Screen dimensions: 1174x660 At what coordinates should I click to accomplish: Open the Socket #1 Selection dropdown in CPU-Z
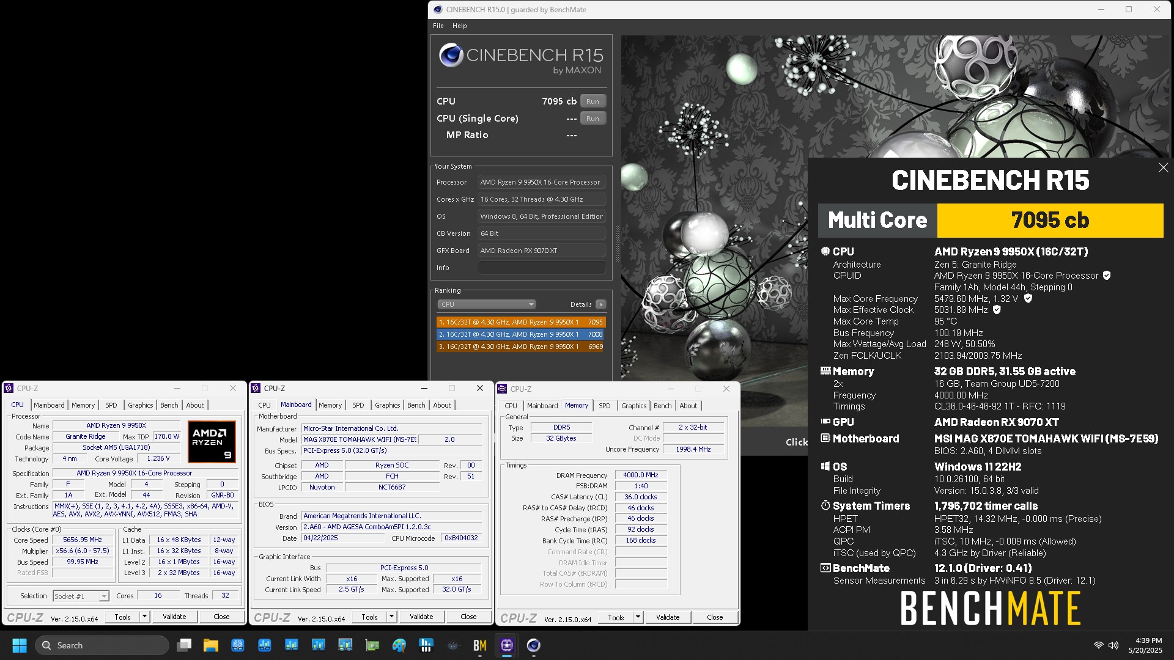(x=81, y=596)
